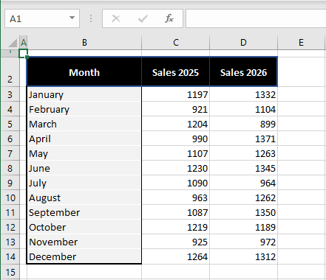Click the cell with value 899
This screenshot has height=280, width=326.
(x=243, y=124)
